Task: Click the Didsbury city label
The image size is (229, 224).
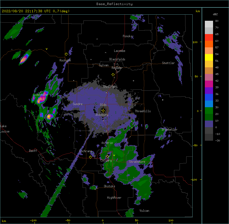Action: [102, 115]
